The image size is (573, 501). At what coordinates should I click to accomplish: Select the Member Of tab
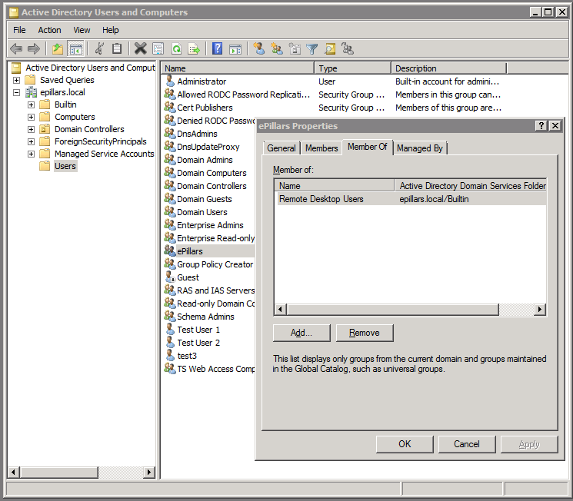[368, 147]
